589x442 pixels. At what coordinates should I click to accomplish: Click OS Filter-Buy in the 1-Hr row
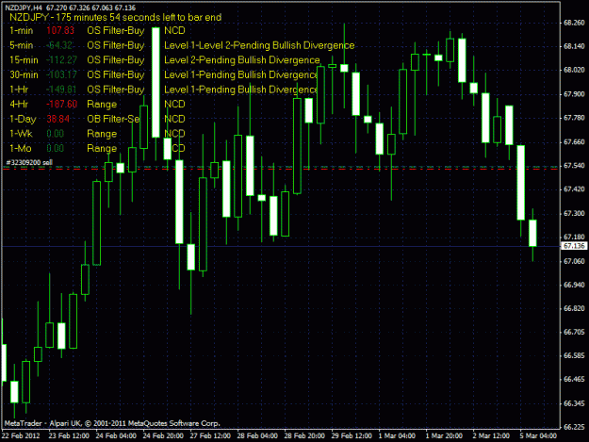pyautogui.click(x=116, y=90)
